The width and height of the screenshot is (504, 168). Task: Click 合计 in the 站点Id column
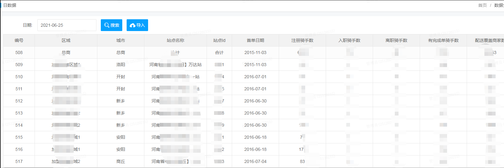click(219, 52)
